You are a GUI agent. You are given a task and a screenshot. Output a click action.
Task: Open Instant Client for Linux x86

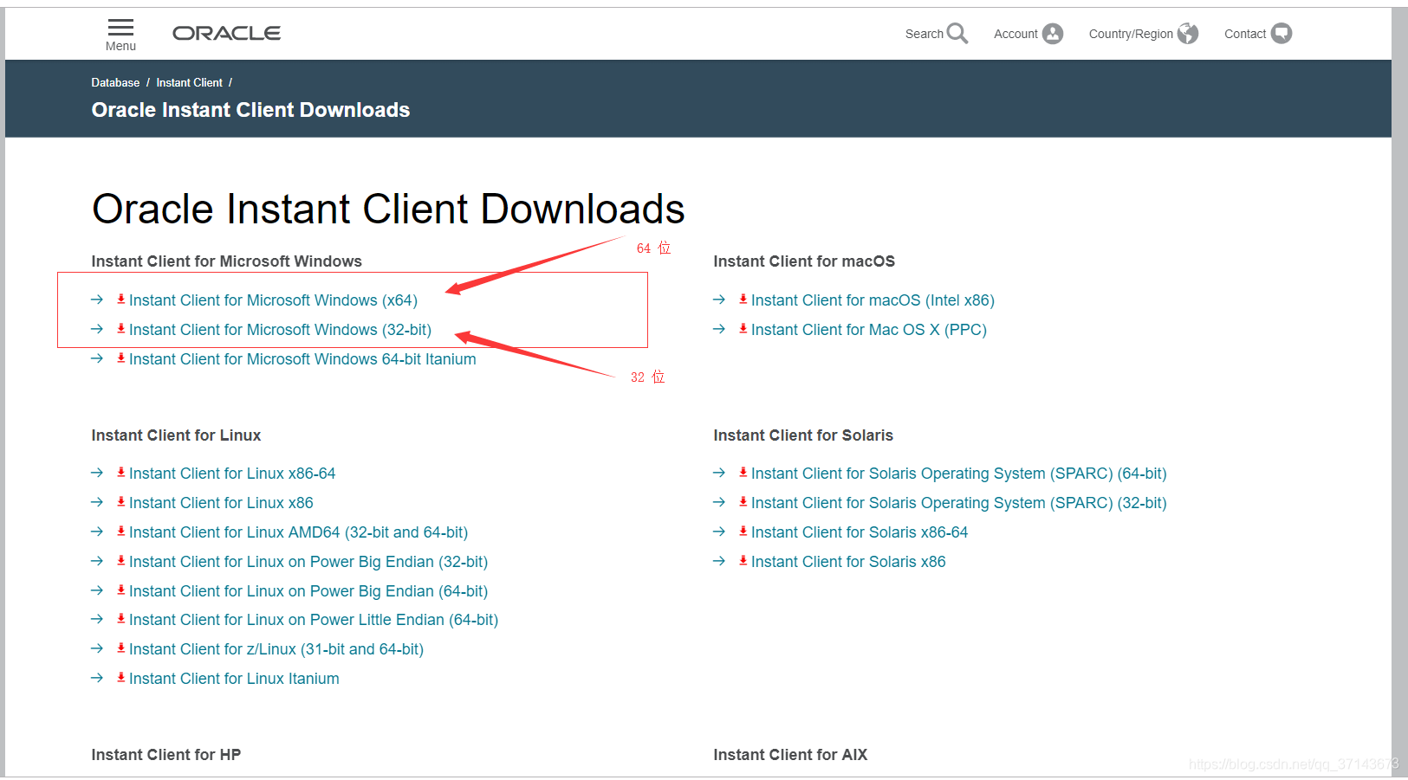221,503
